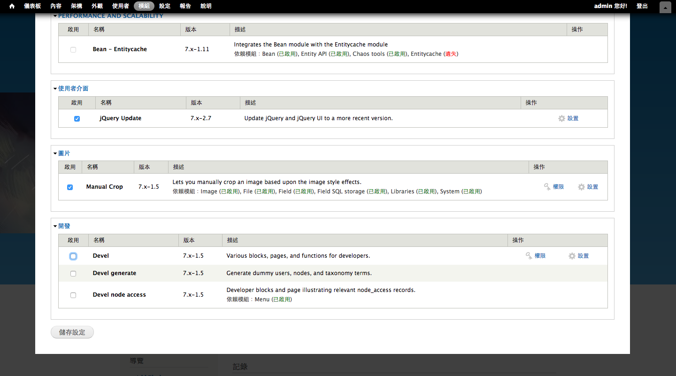This screenshot has height=376, width=676.
Task: Open the 架構 menu
Action: click(77, 6)
